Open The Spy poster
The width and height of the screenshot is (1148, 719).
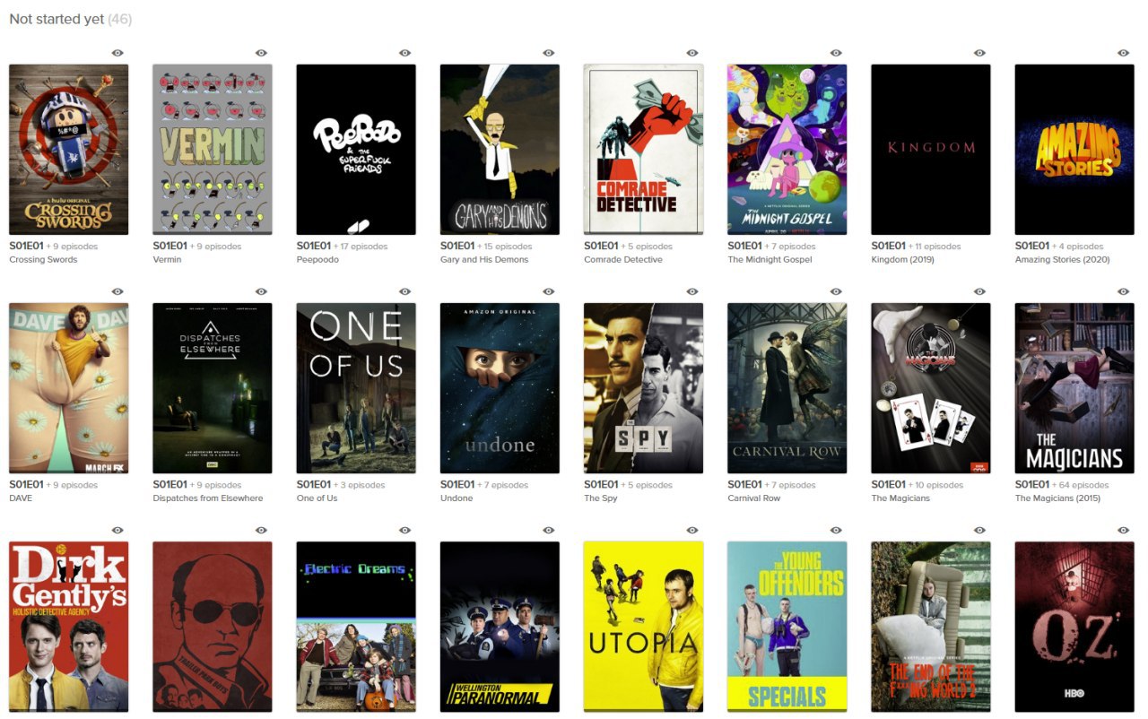(643, 388)
